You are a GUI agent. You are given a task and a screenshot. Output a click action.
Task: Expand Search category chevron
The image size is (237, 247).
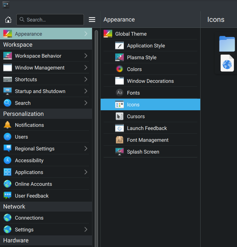tap(86, 103)
